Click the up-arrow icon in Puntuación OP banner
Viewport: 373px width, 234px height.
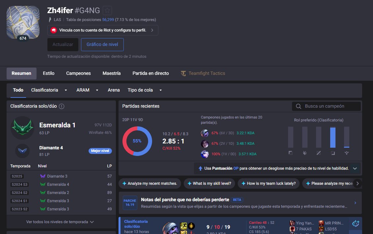[x=200, y=168]
